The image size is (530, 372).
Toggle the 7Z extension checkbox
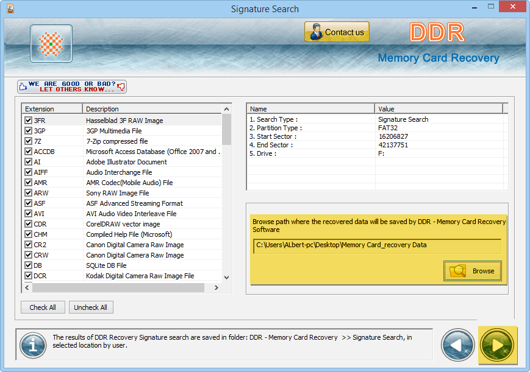(x=29, y=141)
